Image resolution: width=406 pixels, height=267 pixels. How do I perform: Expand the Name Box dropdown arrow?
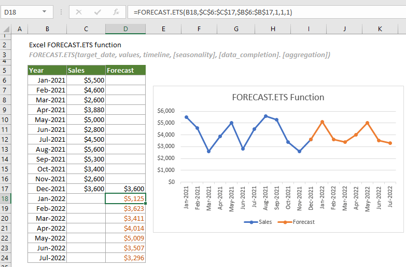click(x=45, y=12)
